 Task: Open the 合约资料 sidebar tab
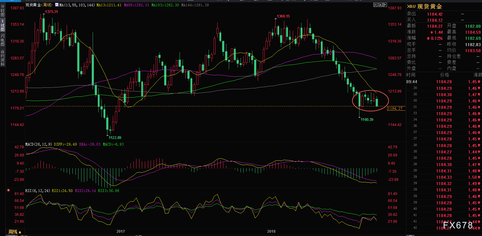[x=2, y=58]
